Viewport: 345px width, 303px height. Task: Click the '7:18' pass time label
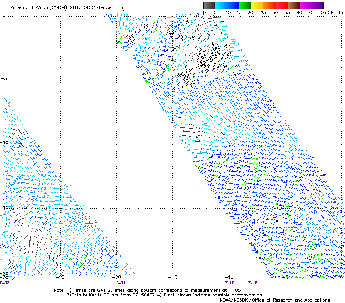coord(229,283)
